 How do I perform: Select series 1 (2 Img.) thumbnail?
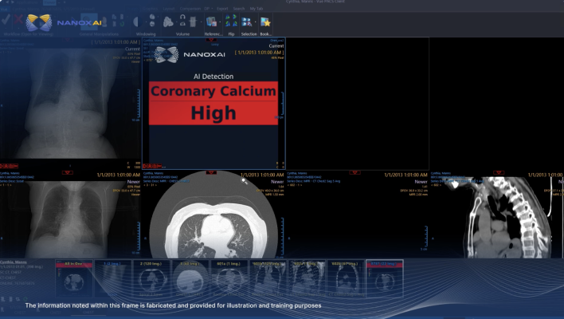pos(112,278)
